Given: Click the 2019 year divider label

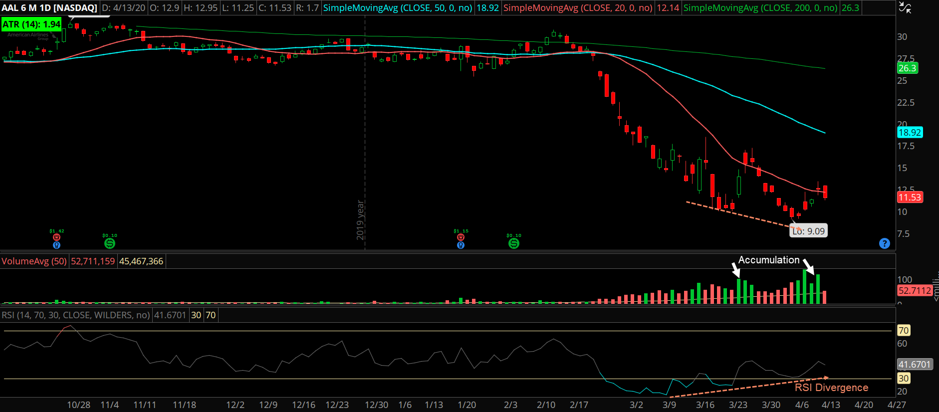Looking at the screenshot, I should tap(360, 220).
